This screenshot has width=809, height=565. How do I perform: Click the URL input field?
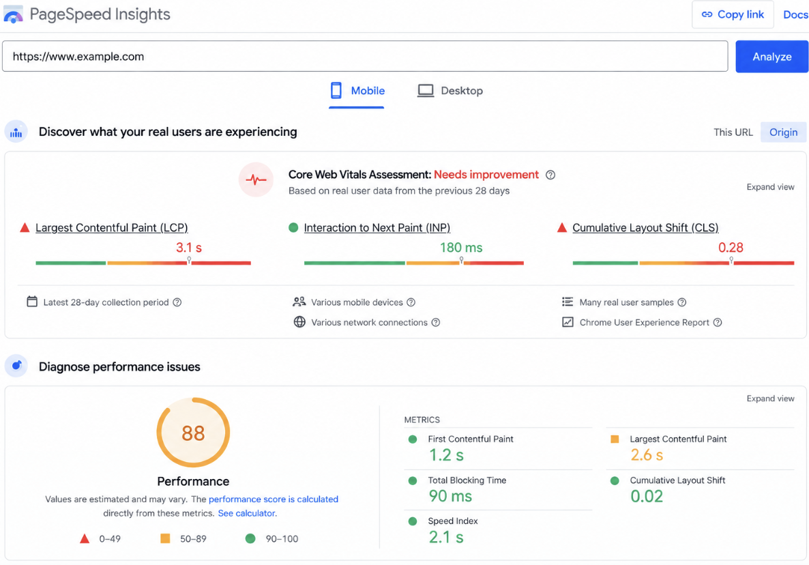365,56
